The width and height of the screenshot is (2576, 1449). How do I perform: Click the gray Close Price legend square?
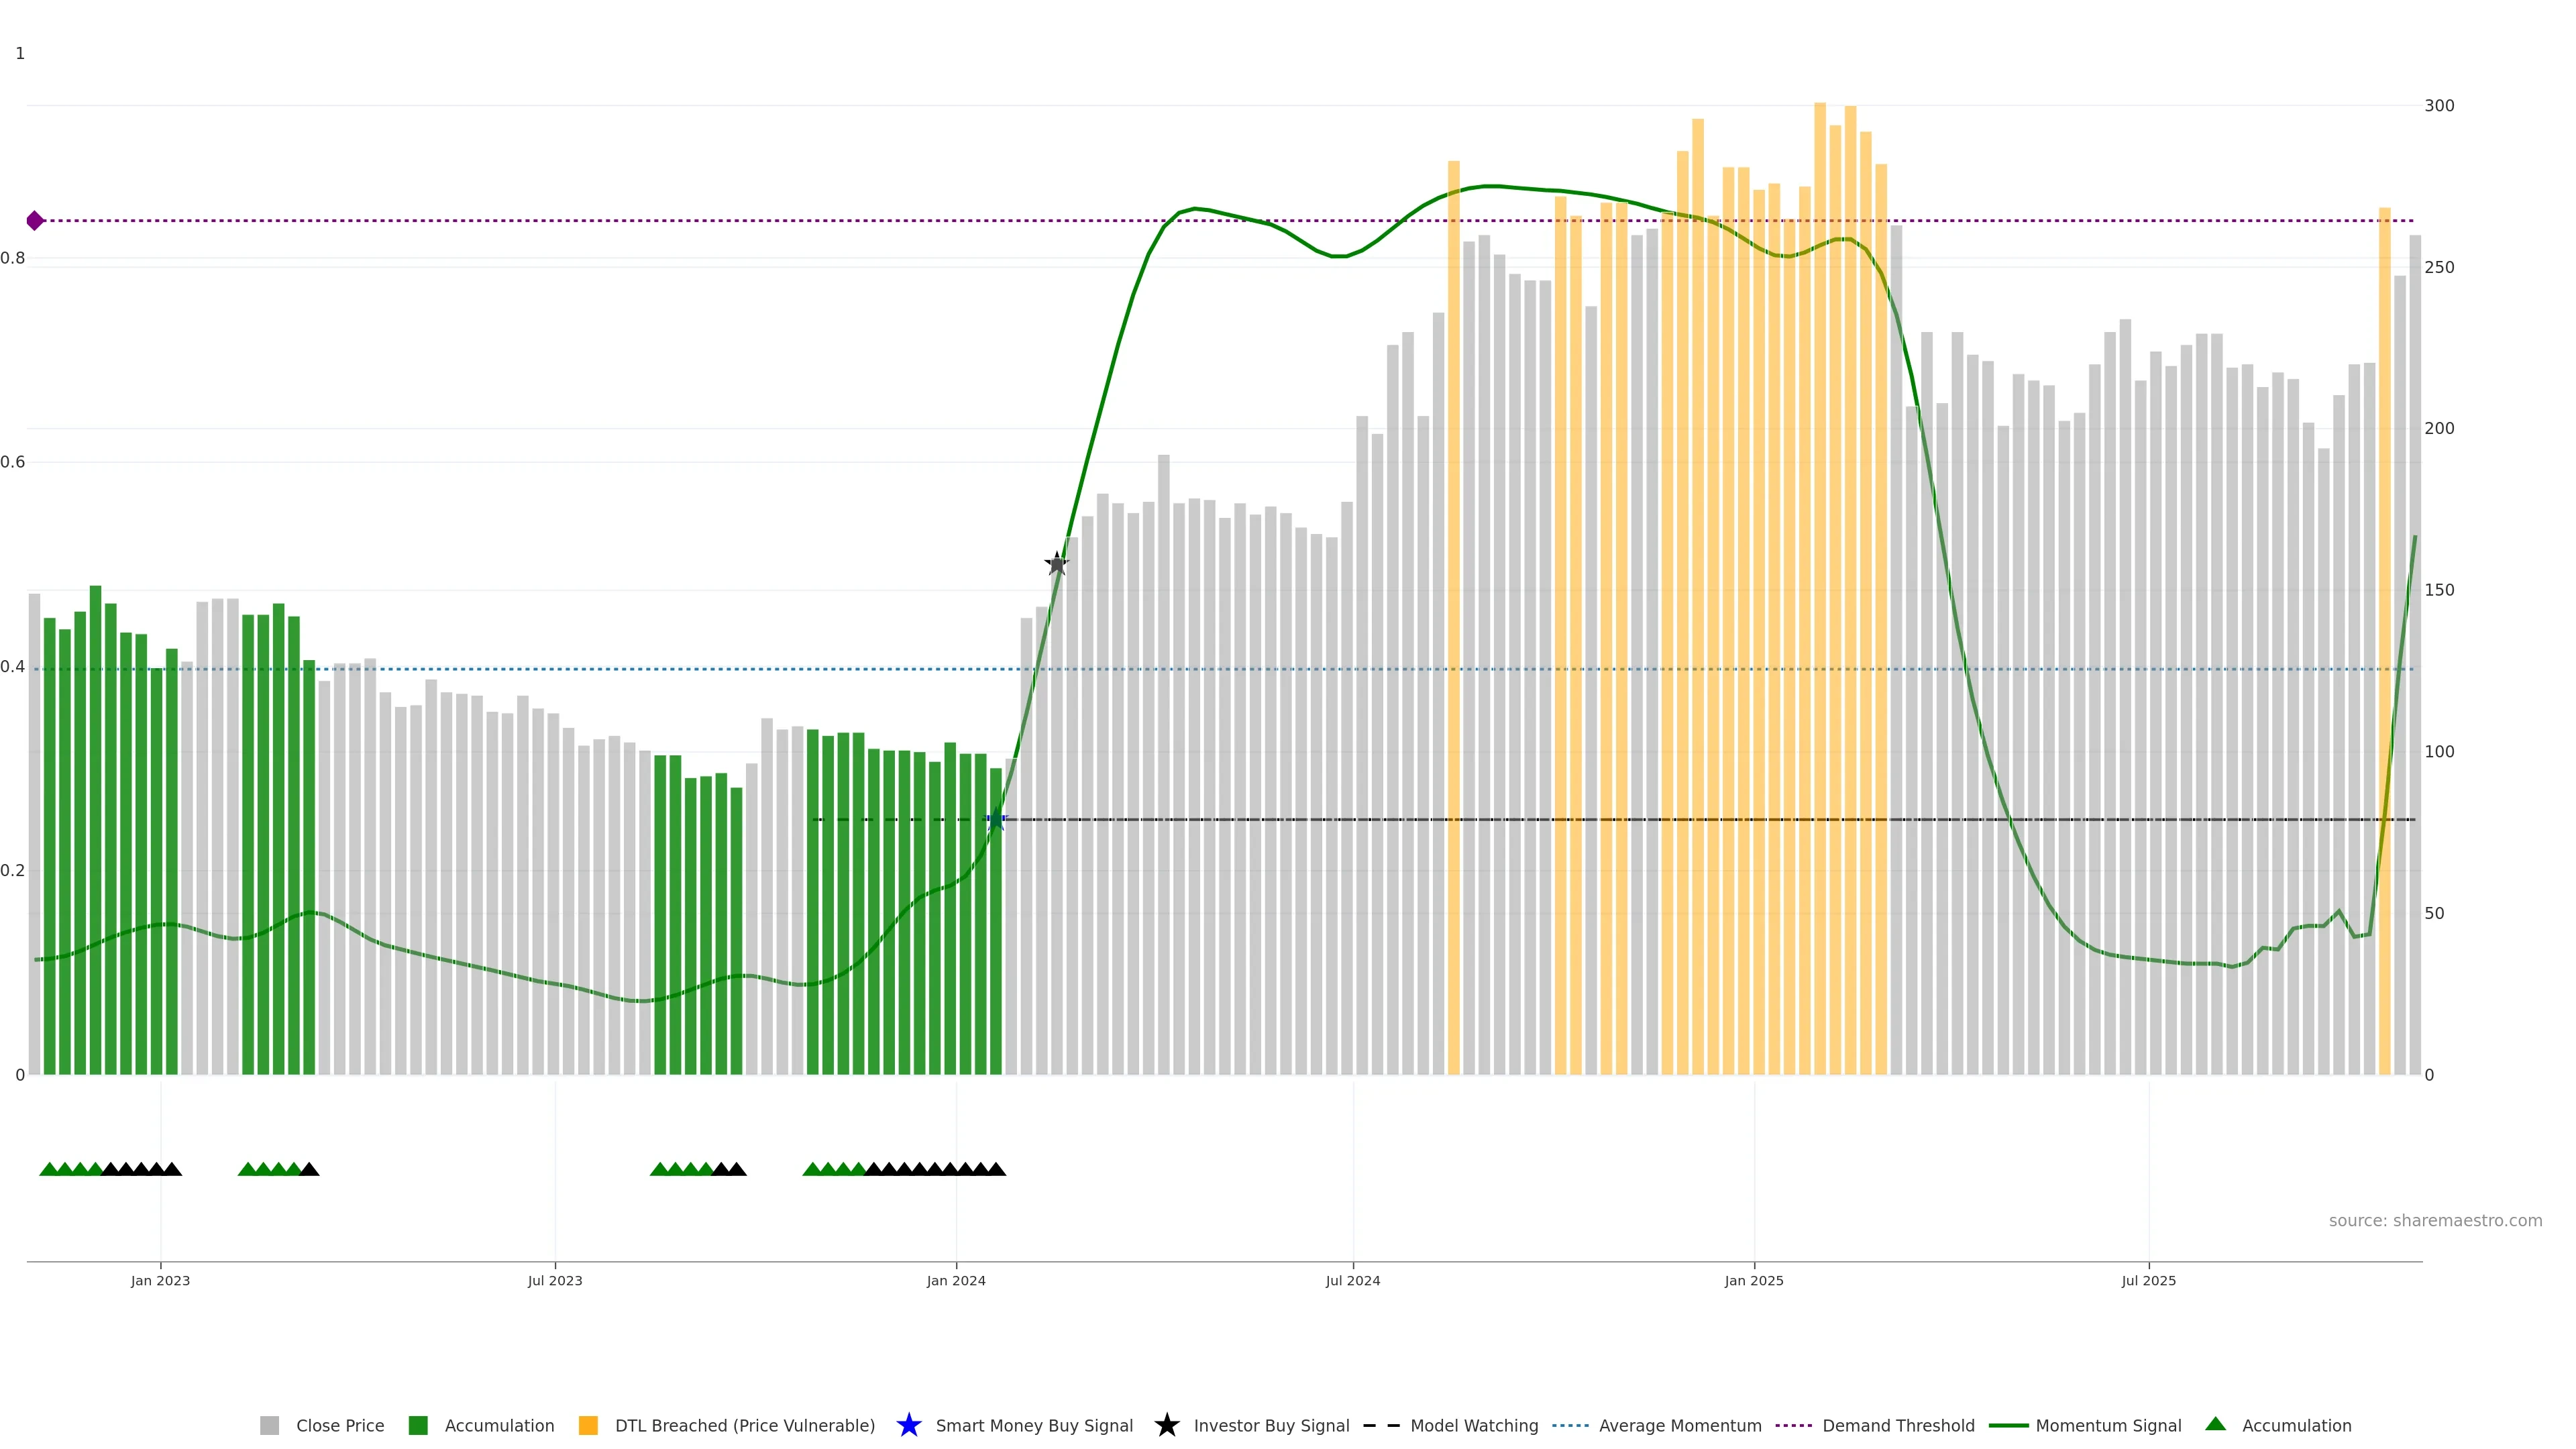pos(270,1425)
